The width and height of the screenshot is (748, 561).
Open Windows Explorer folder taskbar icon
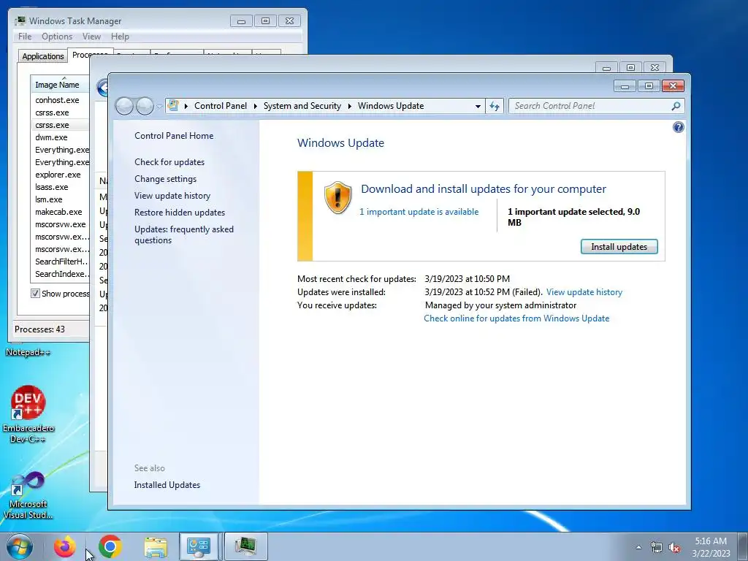156,547
